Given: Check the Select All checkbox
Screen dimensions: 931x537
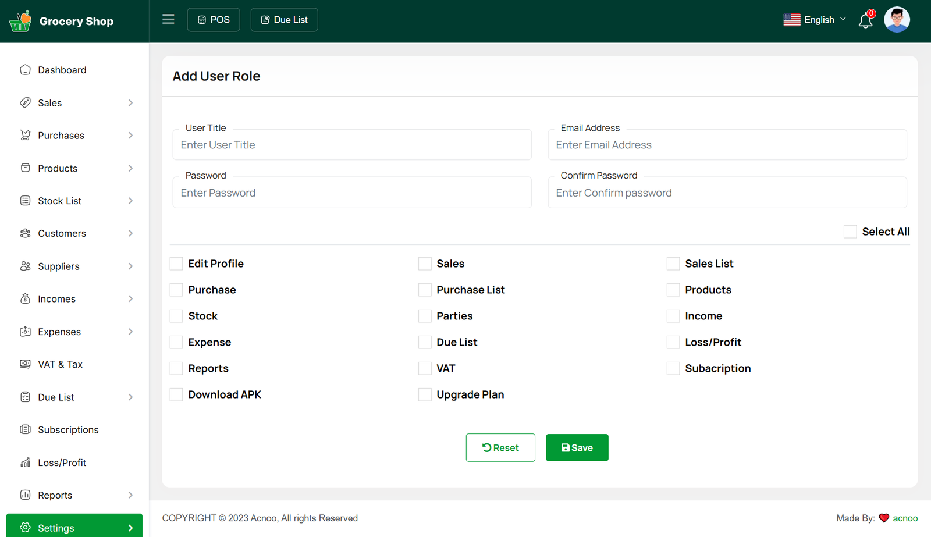Looking at the screenshot, I should pos(850,232).
